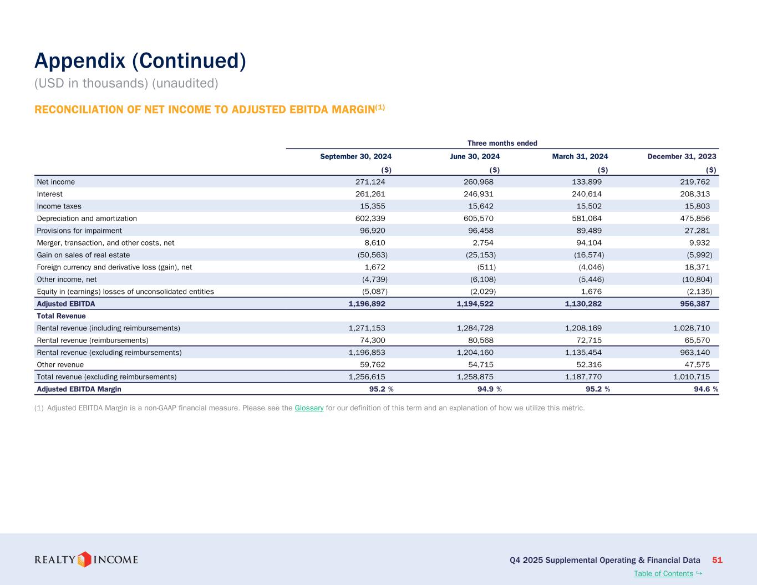Select the Total Revenue section label
Image resolution: width=757 pixels, height=585 pixels.
(61, 316)
